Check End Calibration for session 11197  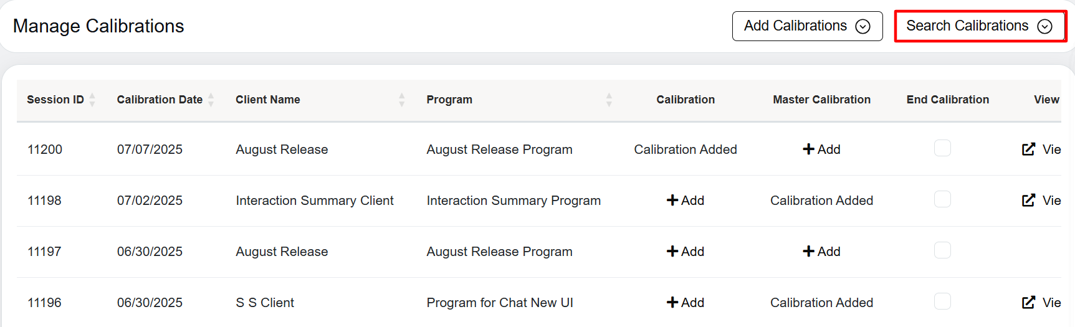[942, 250]
